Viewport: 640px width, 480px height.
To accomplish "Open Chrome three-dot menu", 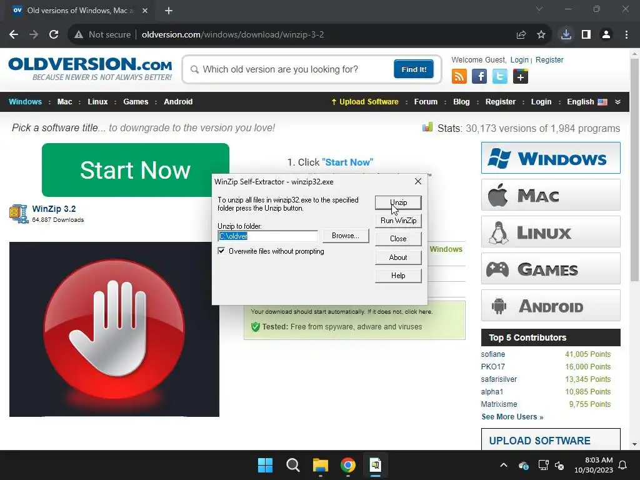I will click(x=626, y=35).
